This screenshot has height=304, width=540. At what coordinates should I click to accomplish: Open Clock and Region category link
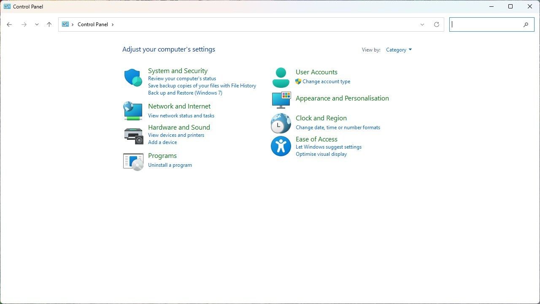321,118
